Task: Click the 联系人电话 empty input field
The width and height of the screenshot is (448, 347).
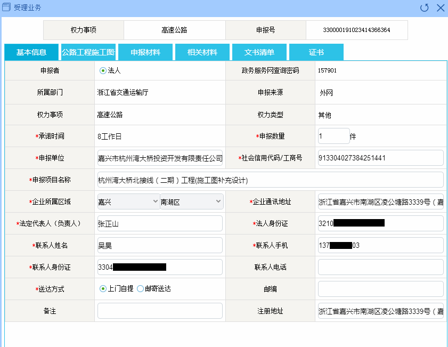Action: pos(380,267)
